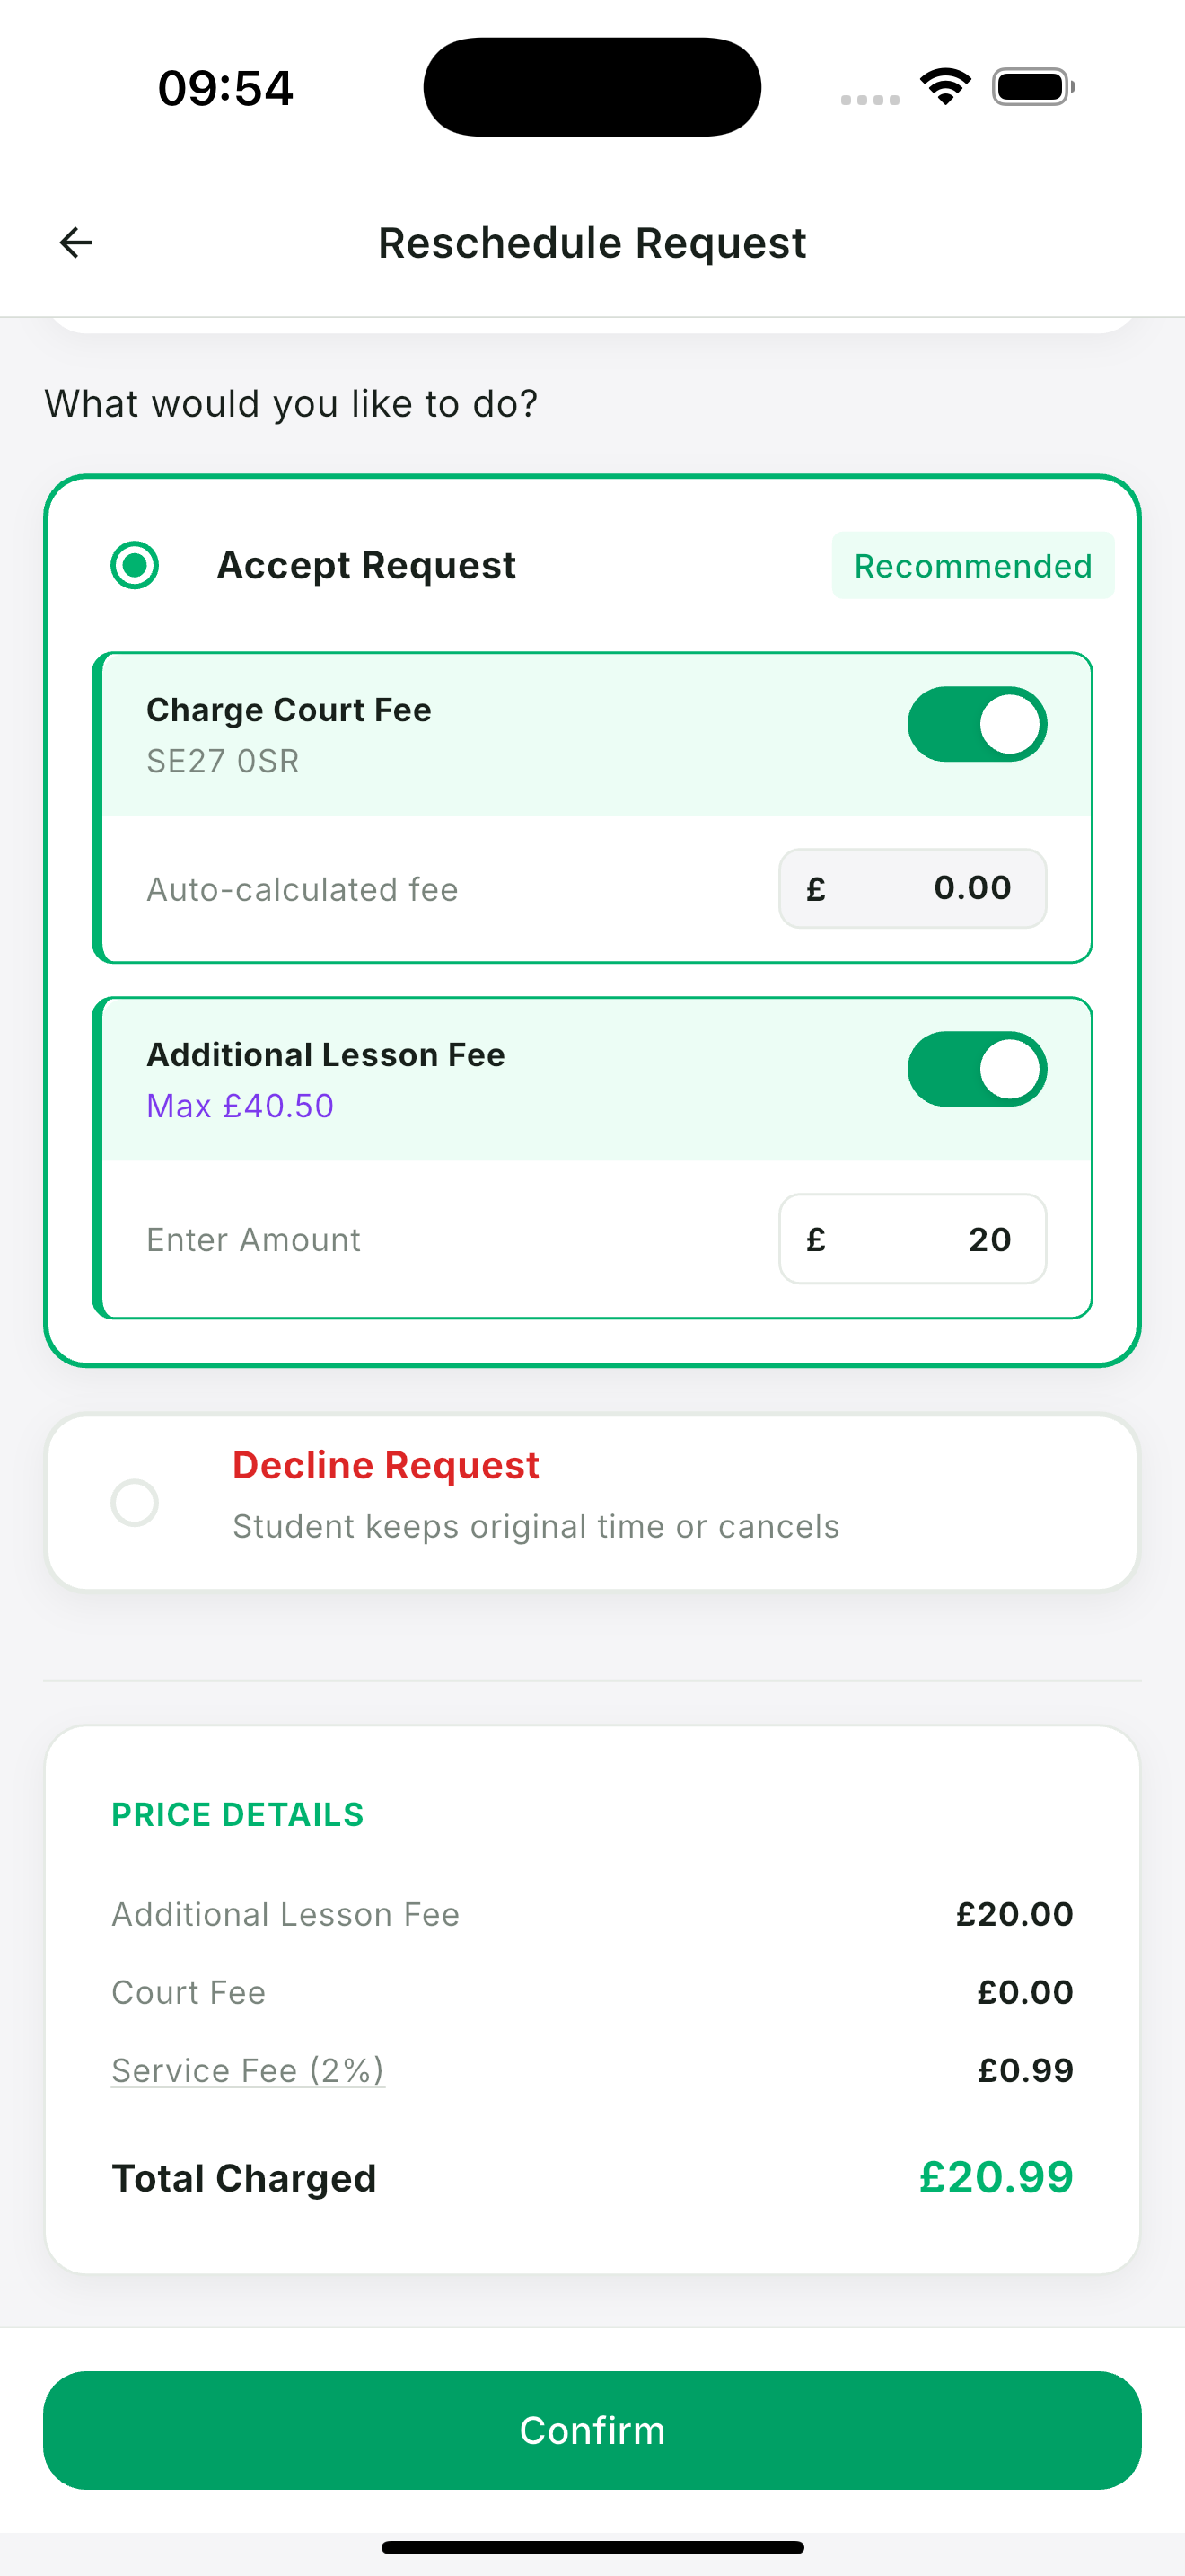Image resolution: width=1185 pixels, height=2576 pixels.
Task: Turn off the Charge Court Fee switch
Action: pos(977,724)
